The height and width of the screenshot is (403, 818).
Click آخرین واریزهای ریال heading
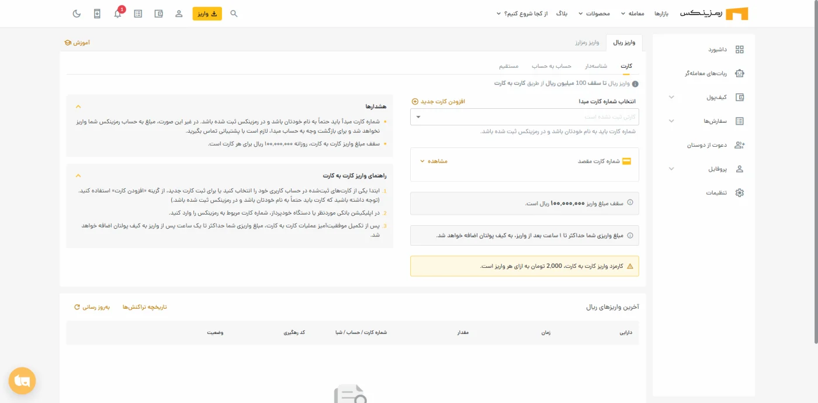pyautogui.click(x=612, y=306)
